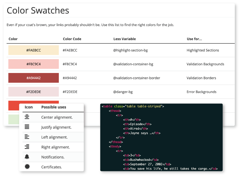Screen dimensions: 244x179
Task: Click the Episode th code line
Action: [x=137, y=124]
